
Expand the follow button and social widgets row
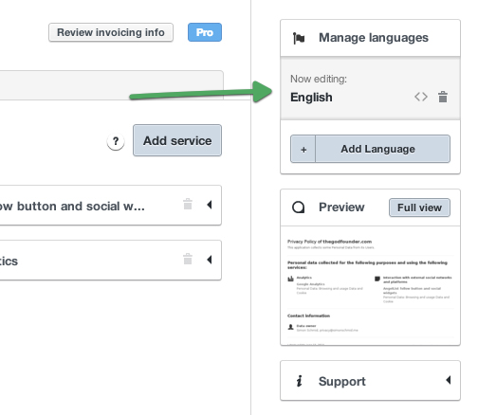tap(209, 205)
